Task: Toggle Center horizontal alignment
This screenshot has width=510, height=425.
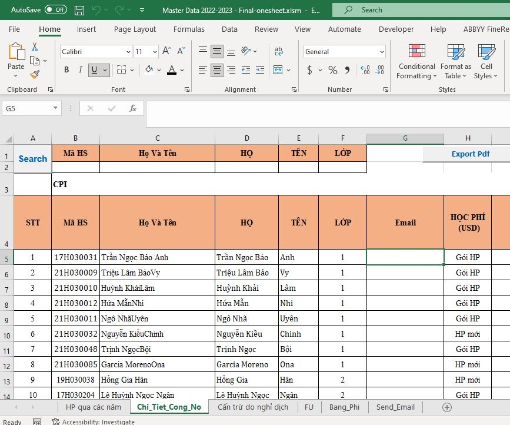Action: 217,70
